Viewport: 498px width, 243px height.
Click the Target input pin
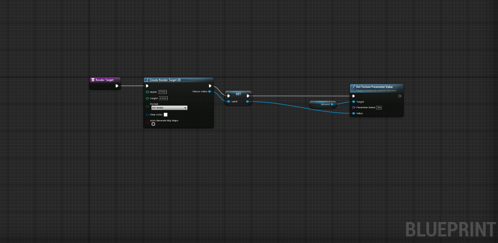(x=354, y=102)
